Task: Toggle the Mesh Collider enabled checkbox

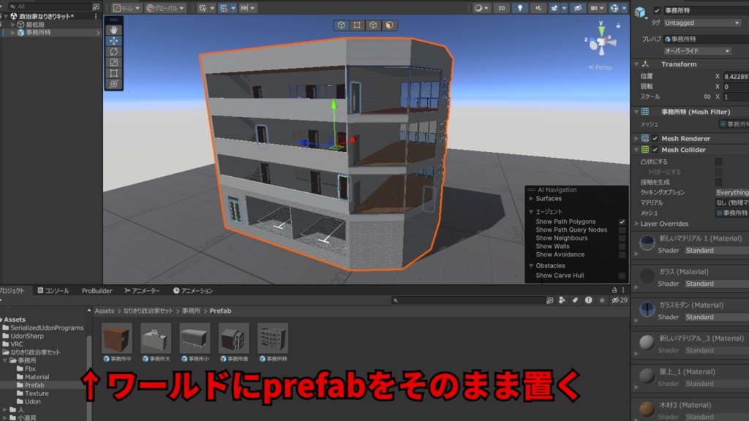Action: coord(655,150)
